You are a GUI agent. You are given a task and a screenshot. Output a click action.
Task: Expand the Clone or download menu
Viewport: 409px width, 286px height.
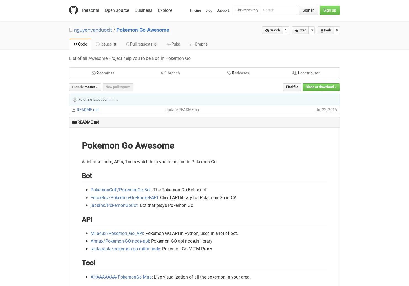point(321,87)
